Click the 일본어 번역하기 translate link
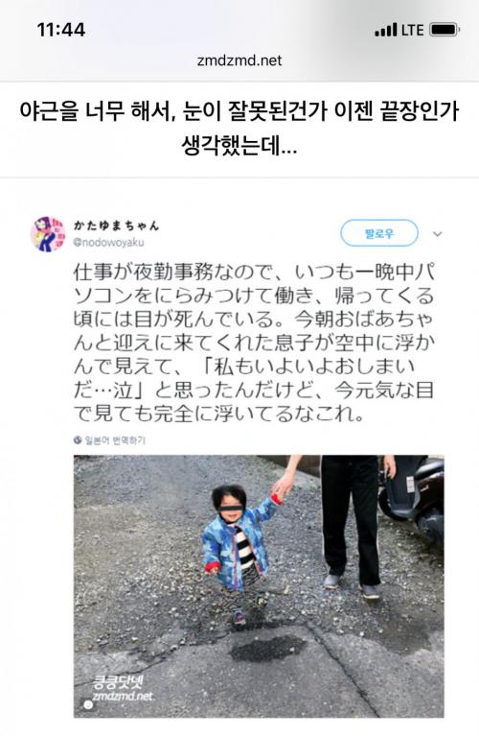479x736 pixels. (115, 439)
